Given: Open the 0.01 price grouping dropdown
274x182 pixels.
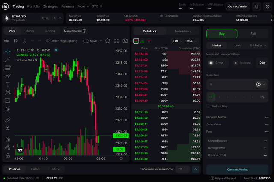Looking at the screenshot, I should point(192,41).
